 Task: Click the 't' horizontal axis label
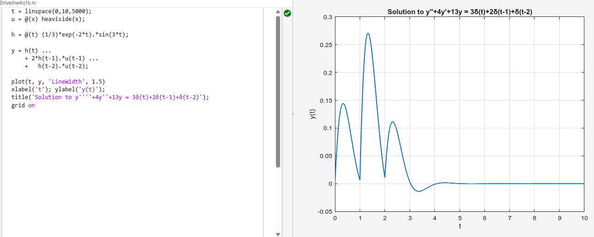[x=459, y=226]
